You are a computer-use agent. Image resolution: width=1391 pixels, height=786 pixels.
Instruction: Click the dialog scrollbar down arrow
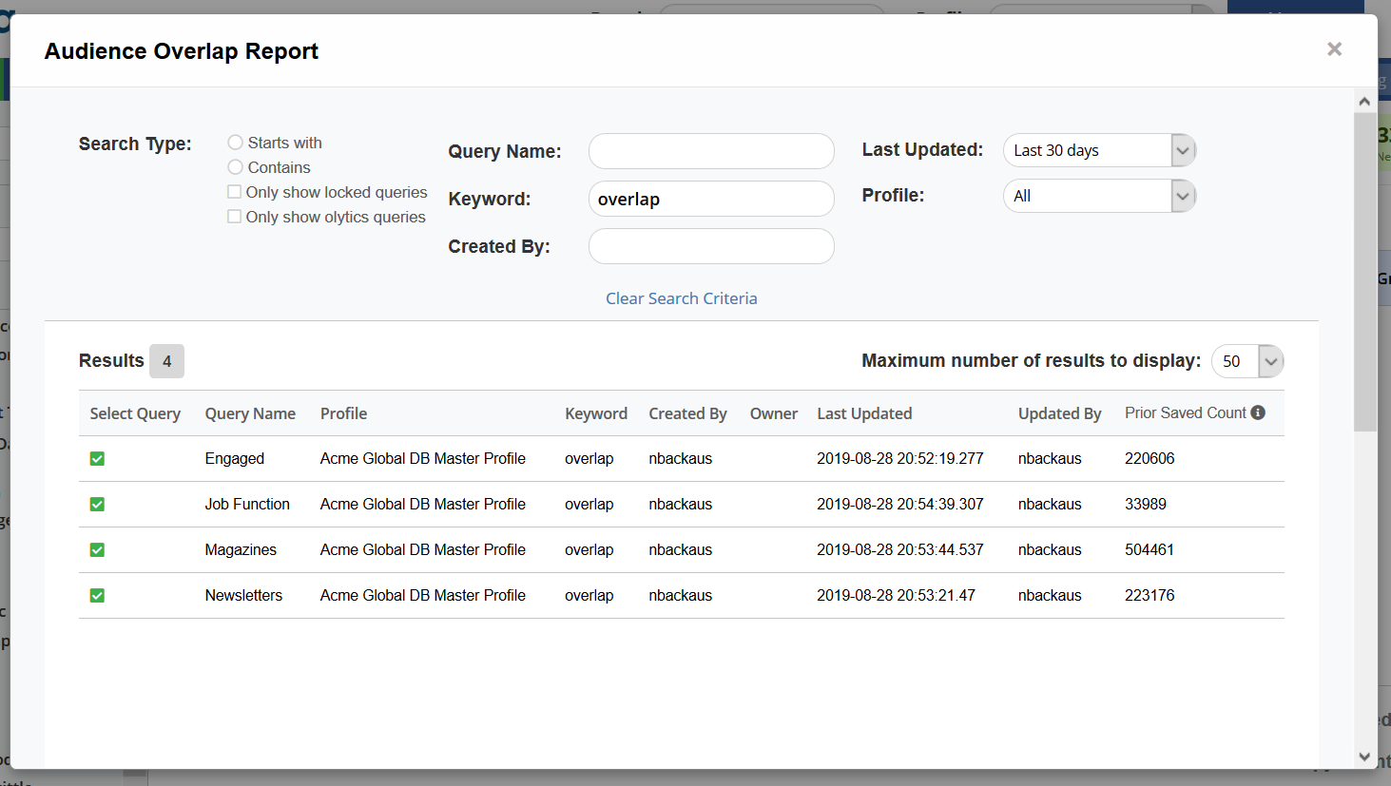click(1364, 757)
